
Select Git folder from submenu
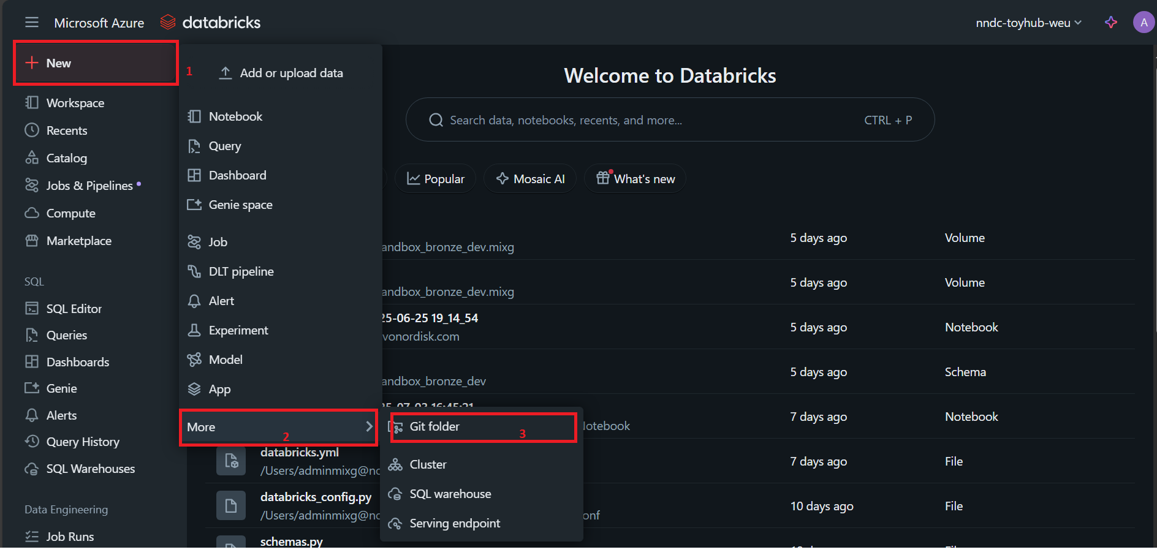483,426
